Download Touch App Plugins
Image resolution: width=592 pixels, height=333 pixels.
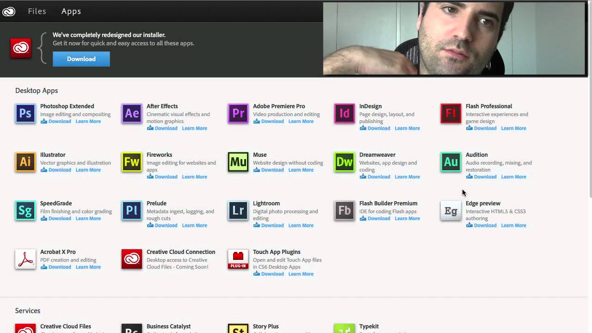point(269,274)
